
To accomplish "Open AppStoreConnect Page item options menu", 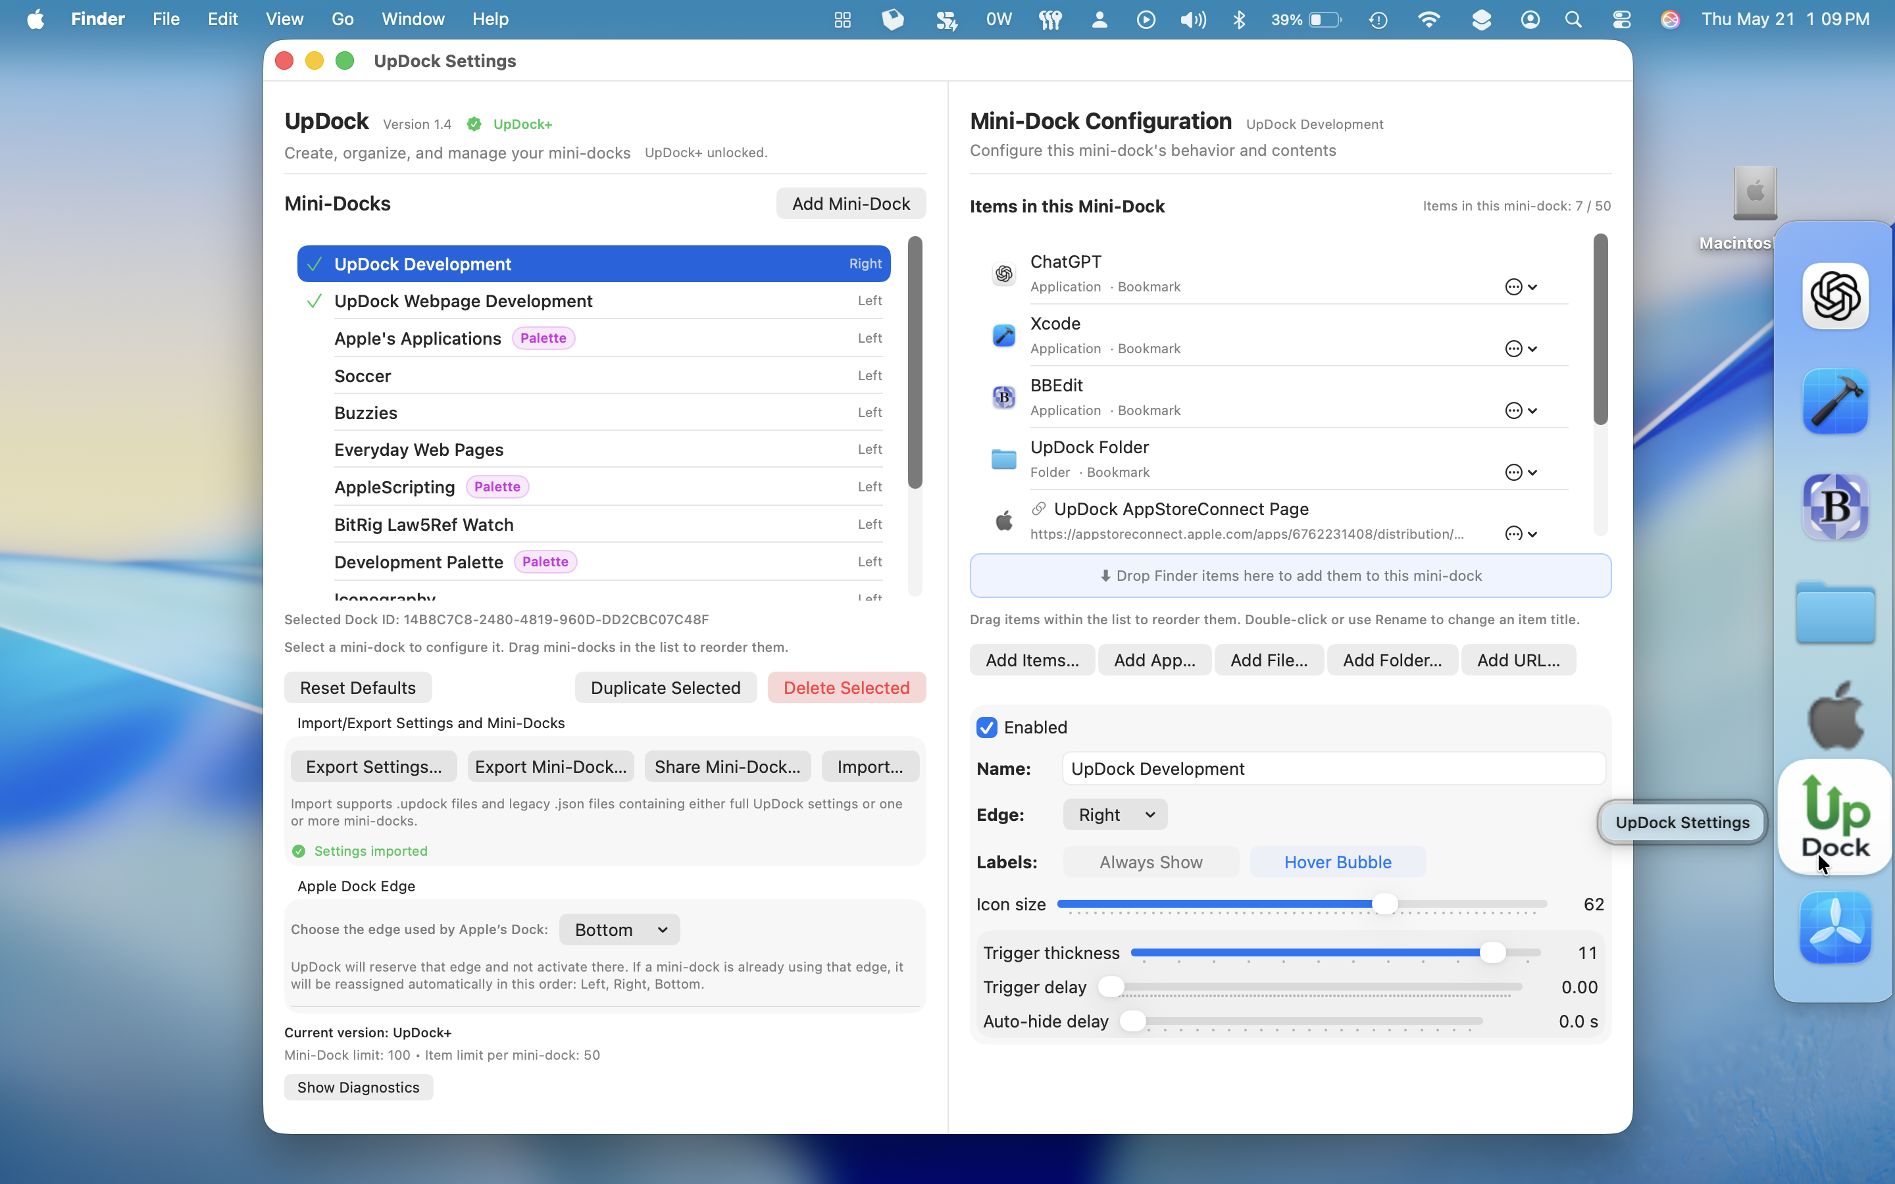I will [x=1521, y=534].
